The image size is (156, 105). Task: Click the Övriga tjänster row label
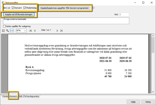pyautogui.click(x=33, y=73)
